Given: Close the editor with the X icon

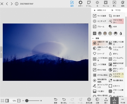Looking at the screenshot, I should click(2, 4).
